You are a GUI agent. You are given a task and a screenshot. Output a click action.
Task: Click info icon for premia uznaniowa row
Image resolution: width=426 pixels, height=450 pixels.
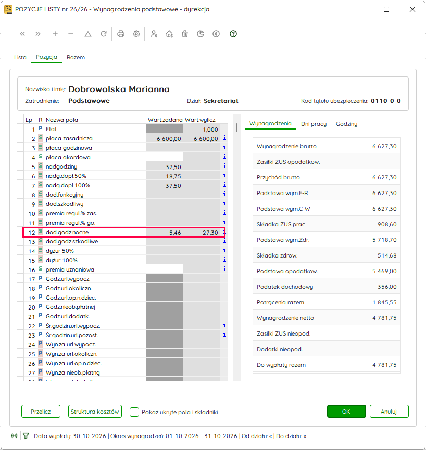click(224, 269)
